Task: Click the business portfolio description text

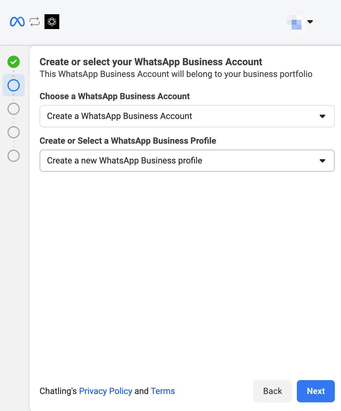Action: click(176, 74)
